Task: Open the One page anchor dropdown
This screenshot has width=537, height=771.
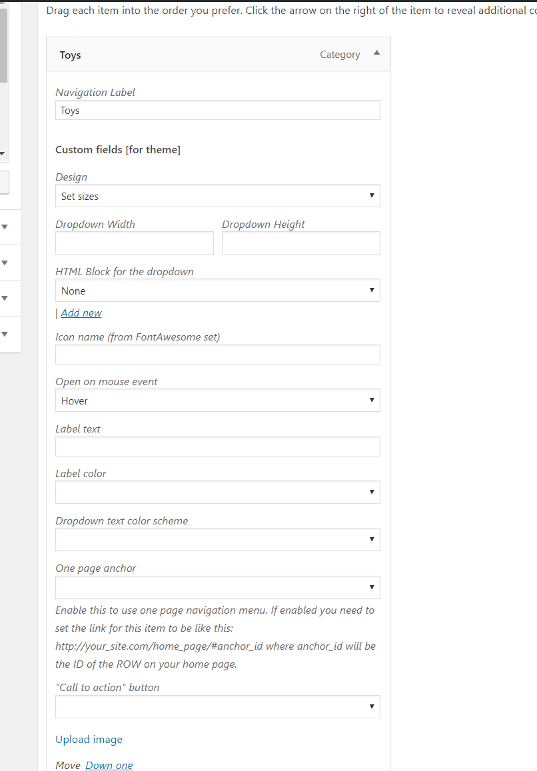Action: click(x=217, y=587)
